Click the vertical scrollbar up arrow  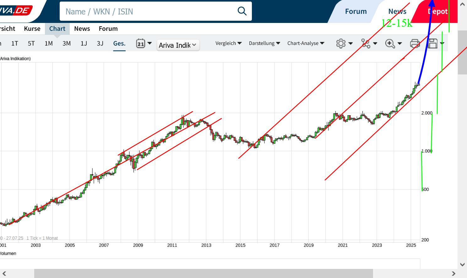tap(462, 4)
